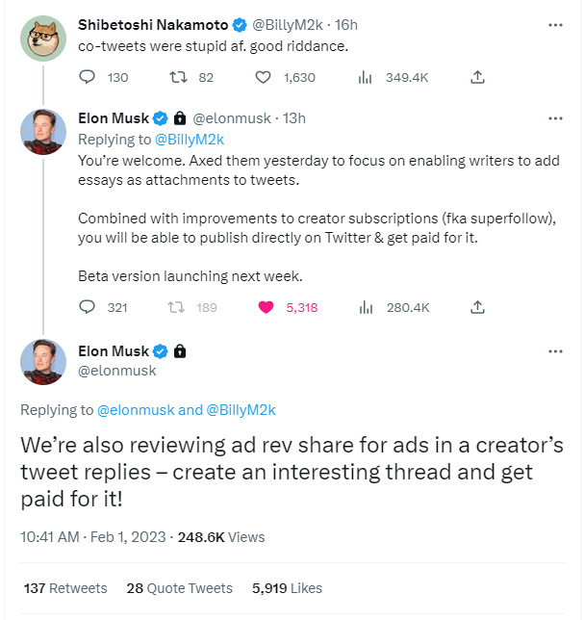Open the @elonmusk mention in 'Replying to' line
This screenshot has width=584, height=620.
136,410
